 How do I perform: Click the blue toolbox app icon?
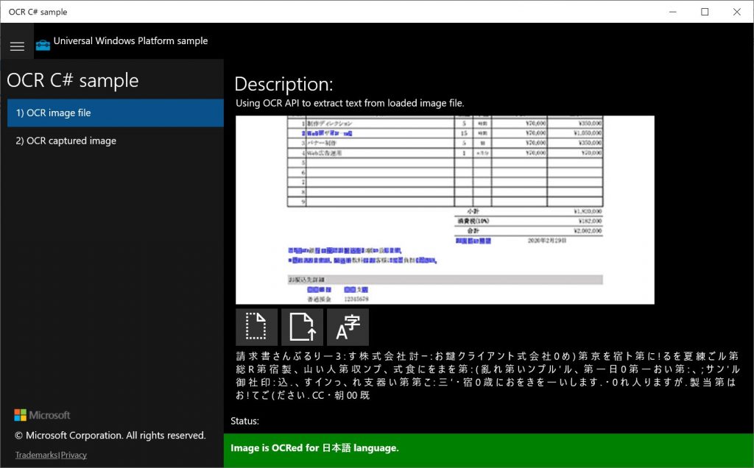(x=43, y=45)
